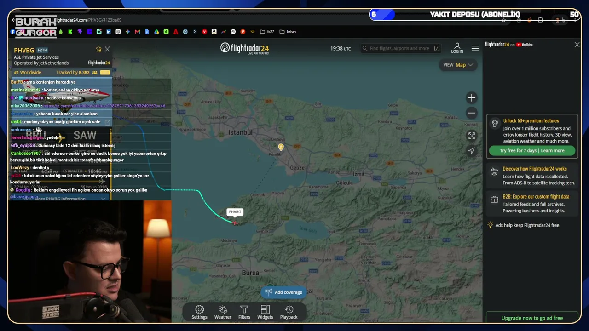The width and height of the screenshot is (589, 331).
Task: Open the green K bookmark
Action: (x=70, y=32)
